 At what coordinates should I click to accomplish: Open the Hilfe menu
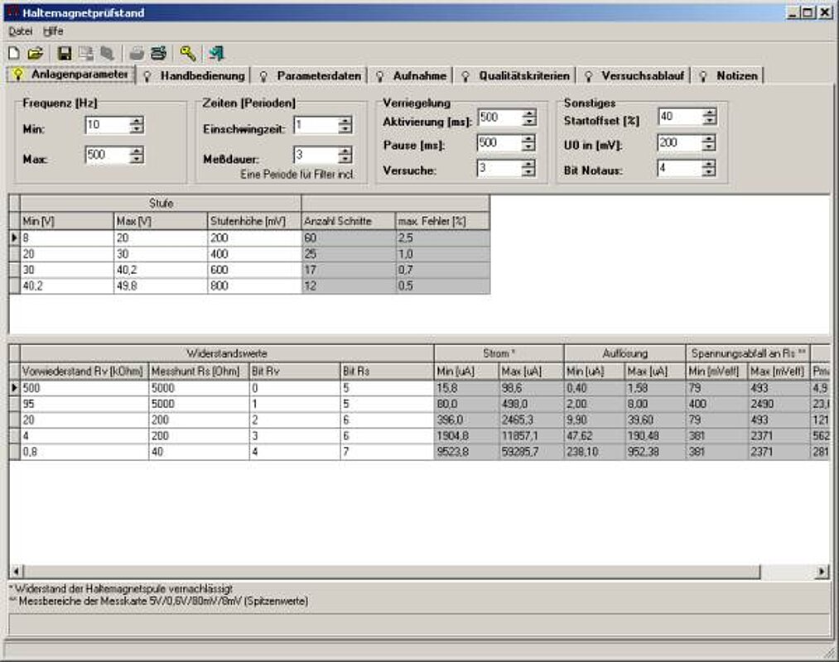[x=53, y=31]
